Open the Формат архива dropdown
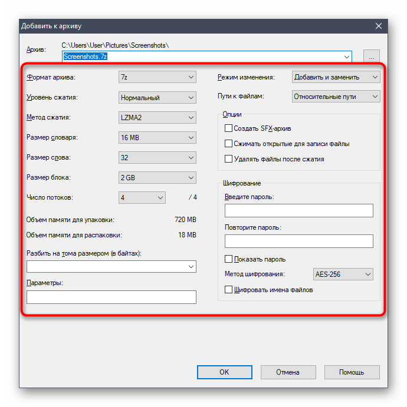The height and width of the screenshot is (407, 407). 157,77
